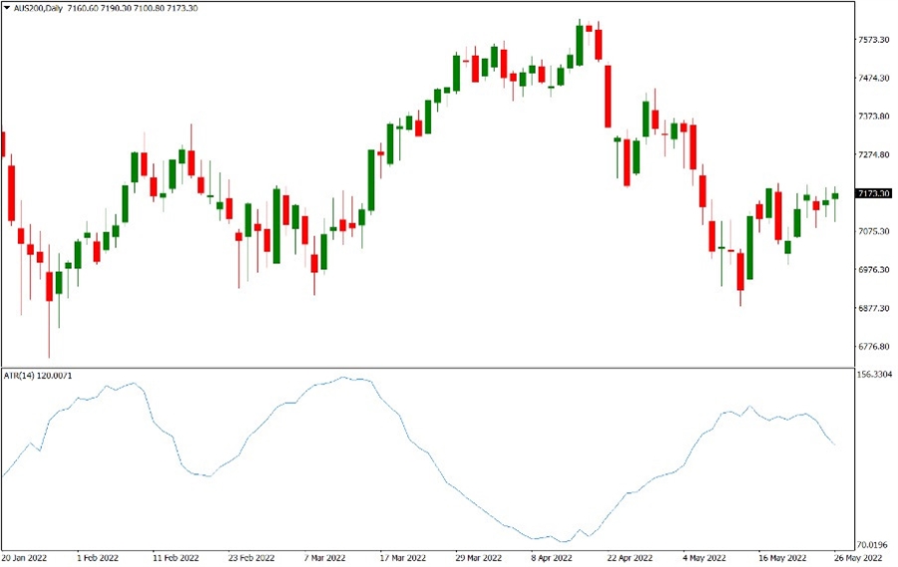Click the 20 Jan 2022 date label

25,558
